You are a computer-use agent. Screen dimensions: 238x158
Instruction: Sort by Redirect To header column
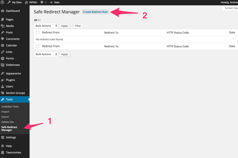click(111, 33)
